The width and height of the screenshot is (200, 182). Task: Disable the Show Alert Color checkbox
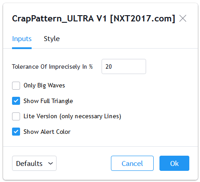[16, 132]
